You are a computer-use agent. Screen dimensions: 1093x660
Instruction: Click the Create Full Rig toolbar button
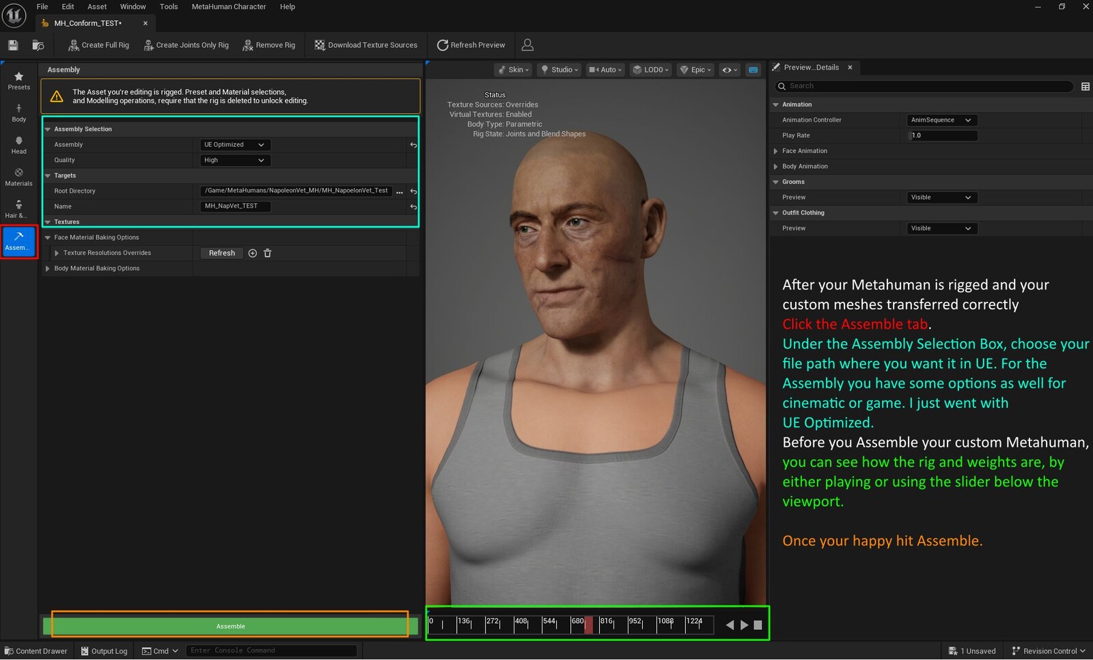pos(98,45)
